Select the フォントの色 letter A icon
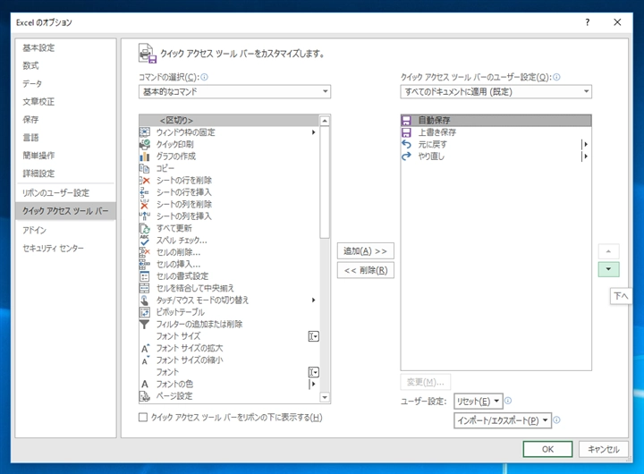The width and height of the screenshot is (644, 474). [x=145, y=384]
